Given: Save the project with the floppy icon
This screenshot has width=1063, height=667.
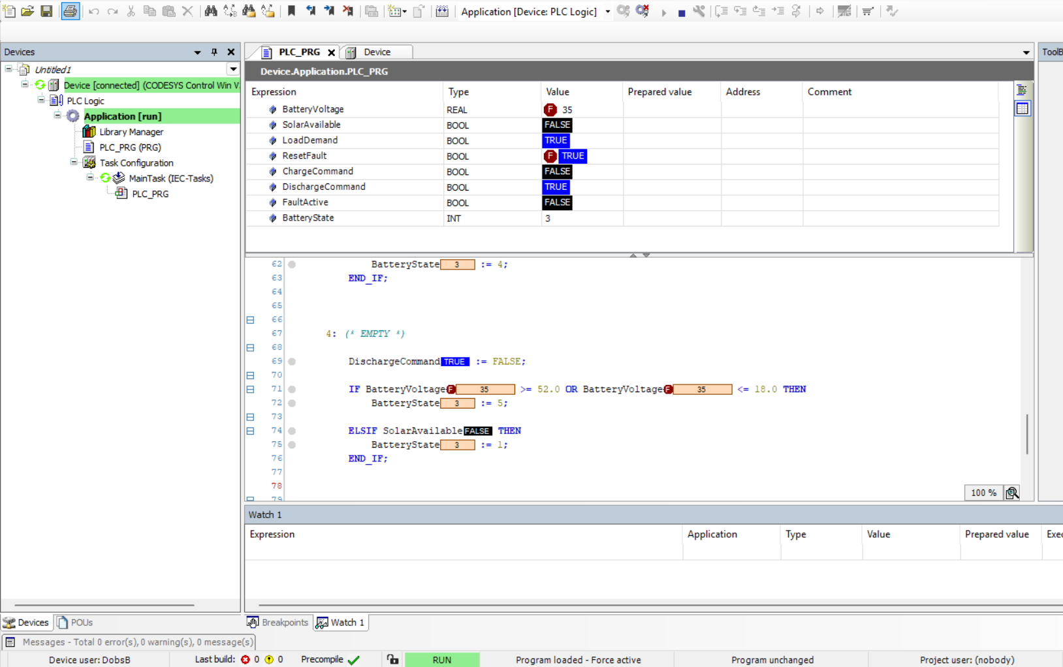Looking at the screenshot, I should click(x=46, y=11).
